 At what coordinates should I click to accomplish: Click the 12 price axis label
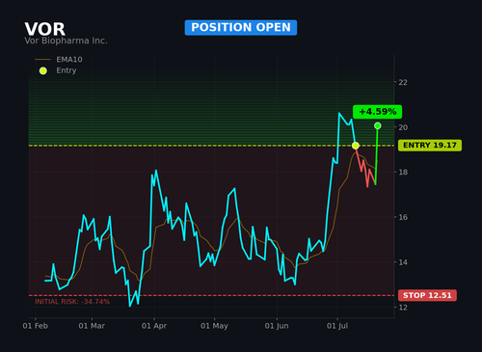click(403, 308)
